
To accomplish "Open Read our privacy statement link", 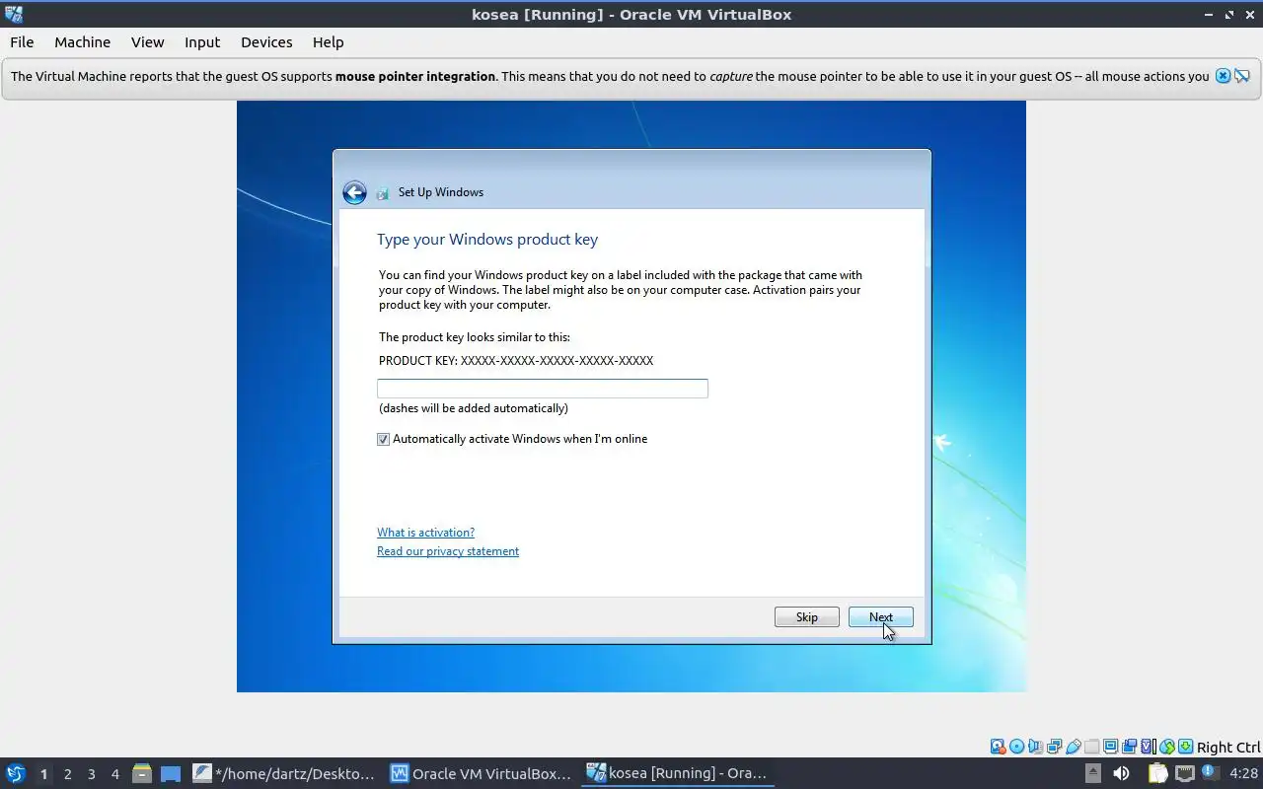I will (448, 551).
